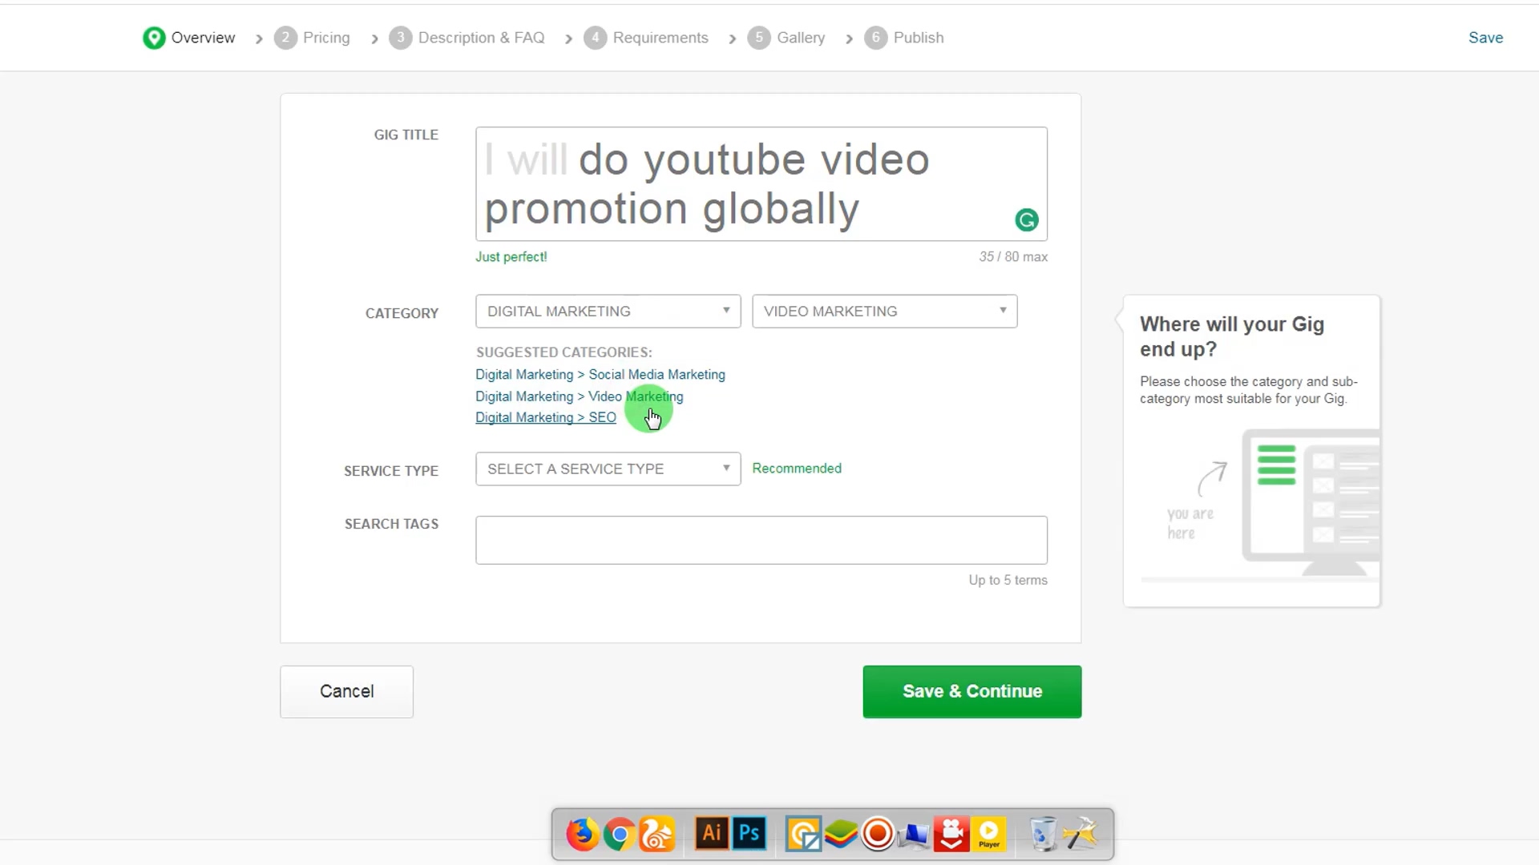Switch to Description & FAQ step
Viewport: 1539px width, 865px height.
pyautogui.click(x=467, y=38)
